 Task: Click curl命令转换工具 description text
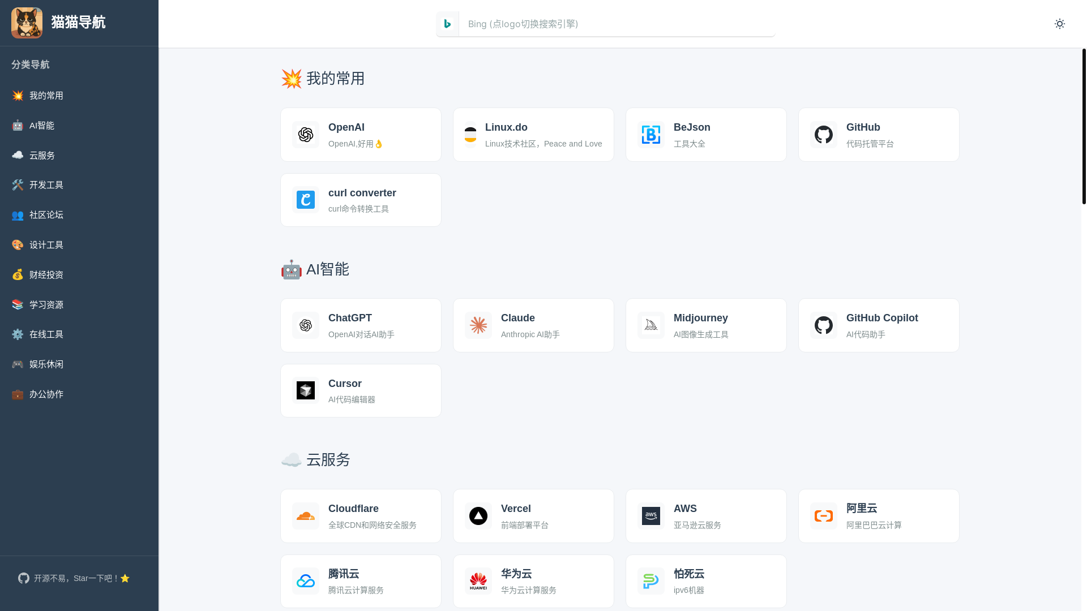click(x=358, y=209)
